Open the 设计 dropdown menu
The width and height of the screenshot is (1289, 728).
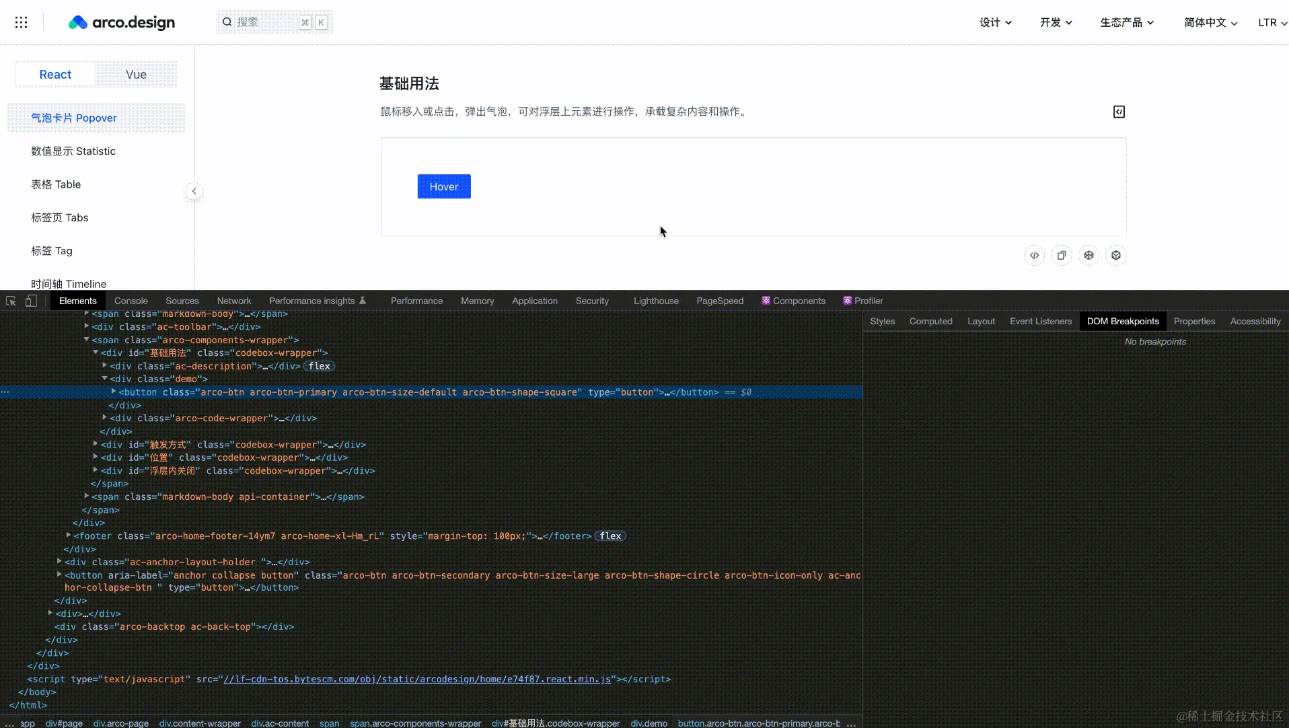pyautogui.click(x=996, y=22)
